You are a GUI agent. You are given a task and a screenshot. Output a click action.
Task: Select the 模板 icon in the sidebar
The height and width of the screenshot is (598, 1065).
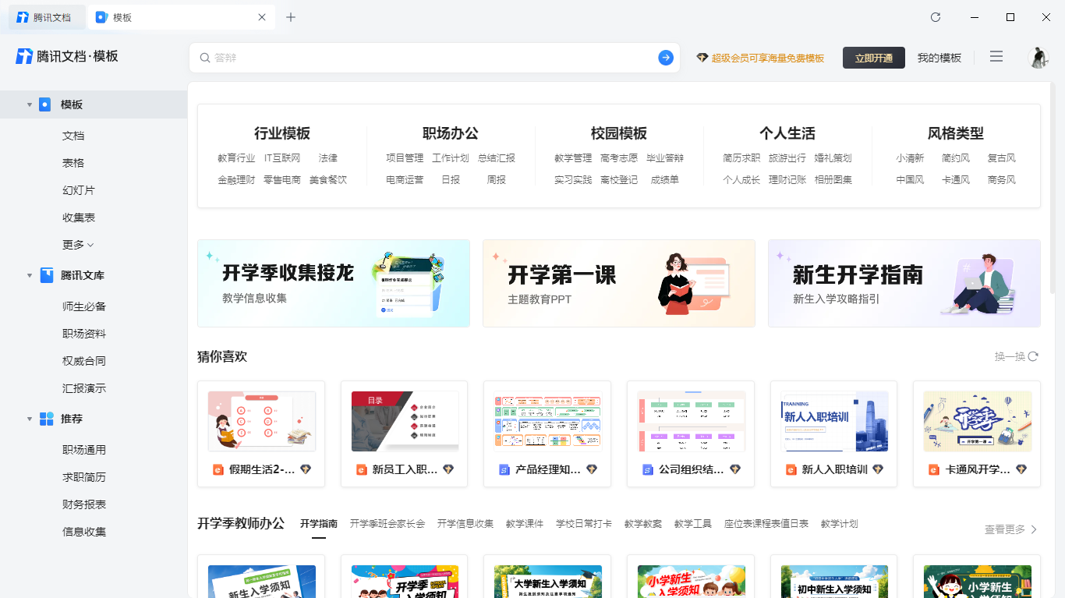[x=44, y=104]
